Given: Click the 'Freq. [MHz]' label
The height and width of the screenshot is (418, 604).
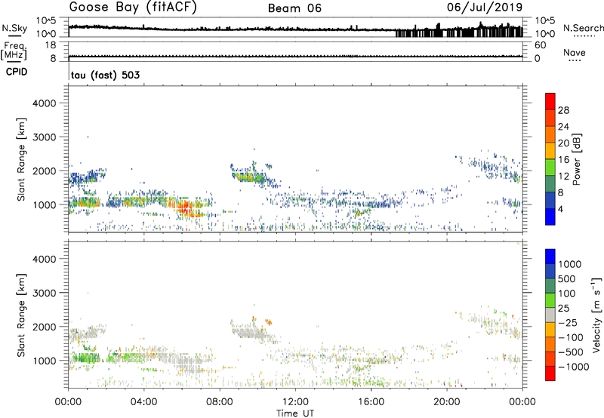Looking at the screenshot, I should [x=14, y=51].
